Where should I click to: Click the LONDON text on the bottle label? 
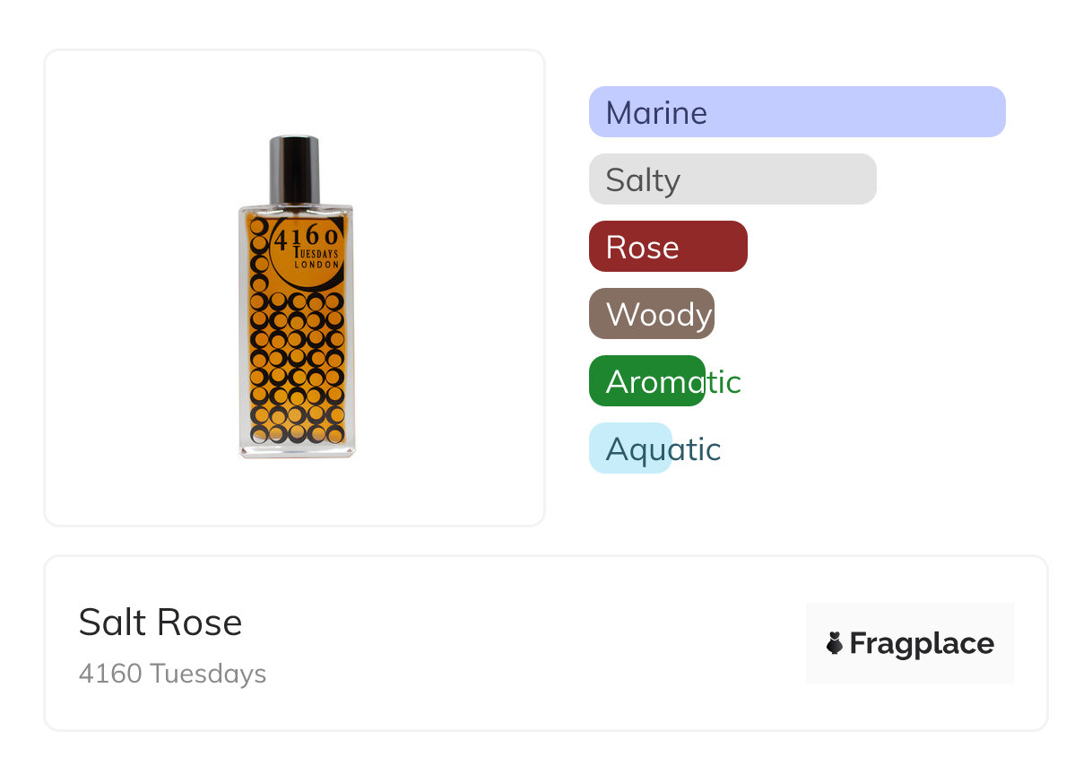(x=317, y=266)
